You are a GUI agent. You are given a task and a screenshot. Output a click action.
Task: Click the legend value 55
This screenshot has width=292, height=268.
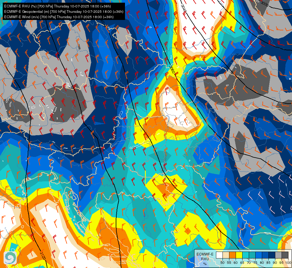point(229,263)
